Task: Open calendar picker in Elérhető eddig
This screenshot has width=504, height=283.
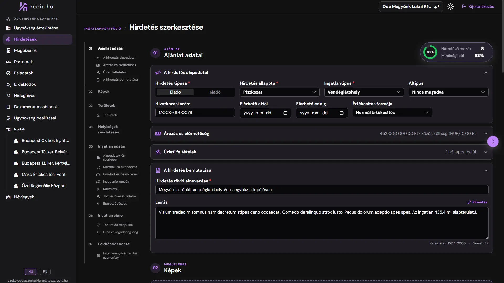Action: (x=342, y=113)
